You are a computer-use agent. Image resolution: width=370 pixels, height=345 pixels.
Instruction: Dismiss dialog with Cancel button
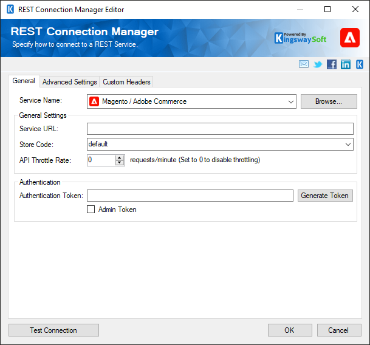point(339,330)
